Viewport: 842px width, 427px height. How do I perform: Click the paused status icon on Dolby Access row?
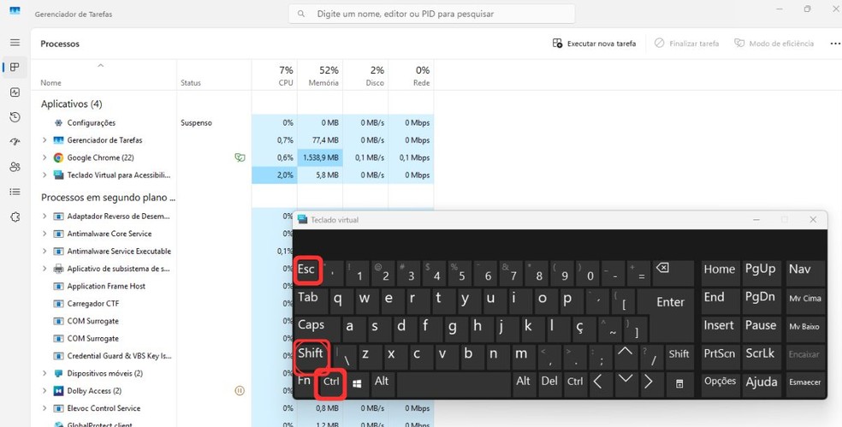tap(240, 390)
